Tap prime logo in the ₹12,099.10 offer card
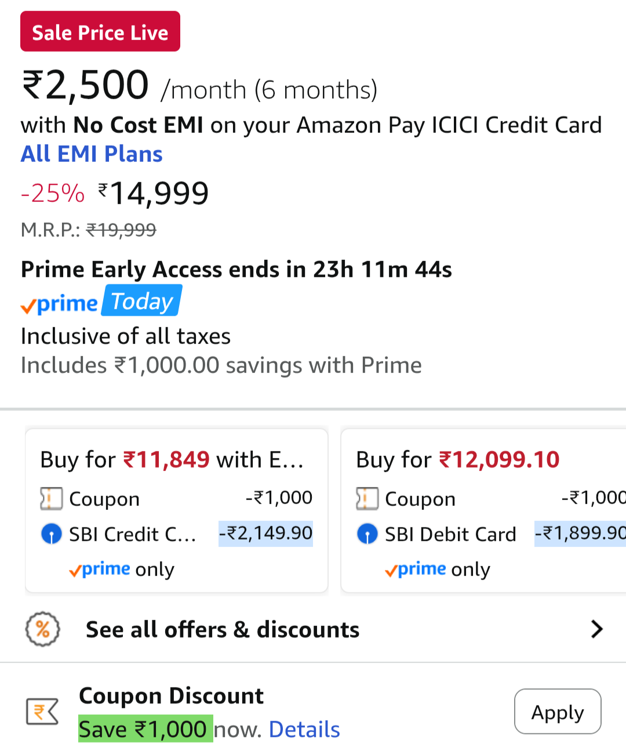Viewport: 626px width, 746px height. (x=416, y=569)
